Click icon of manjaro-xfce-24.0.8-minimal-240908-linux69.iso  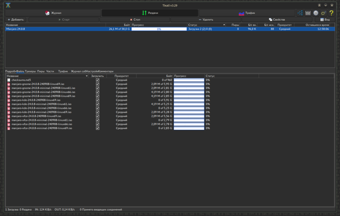[9, 128]
